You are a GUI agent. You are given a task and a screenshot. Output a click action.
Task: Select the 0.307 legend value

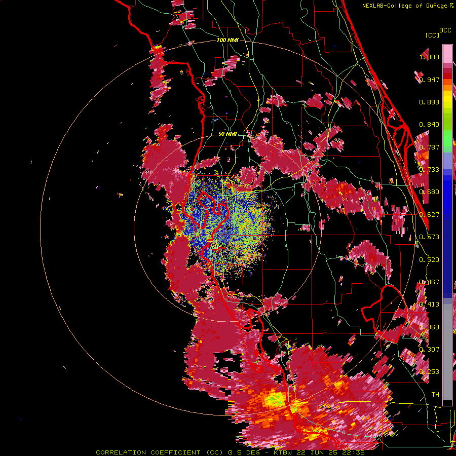pyautogui.click(x=429, y=349)
